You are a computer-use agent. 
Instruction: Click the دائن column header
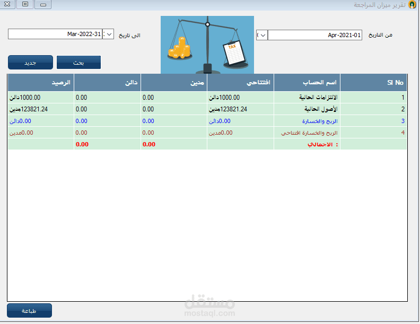coord(108,83)
